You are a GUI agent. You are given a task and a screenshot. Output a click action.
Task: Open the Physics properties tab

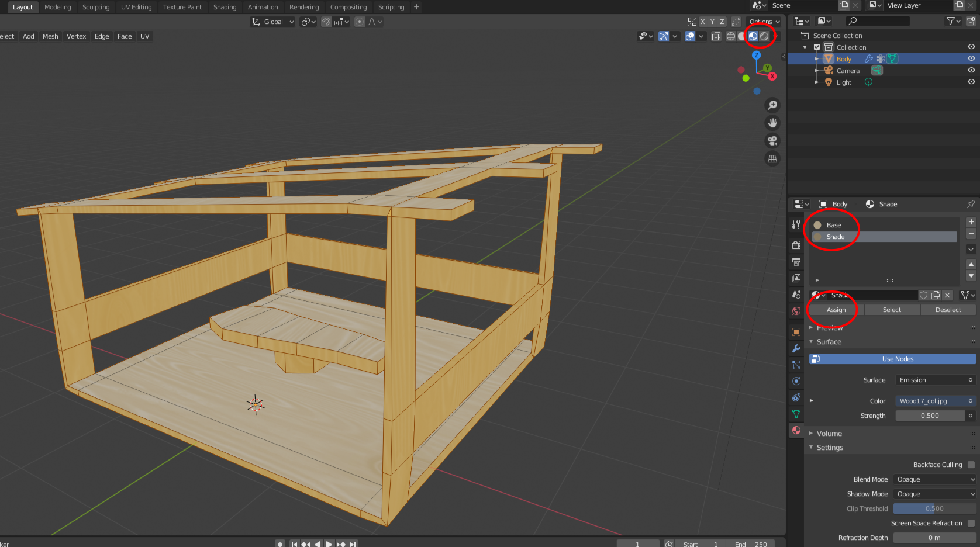pyautogui.click(x=796, y=381)
